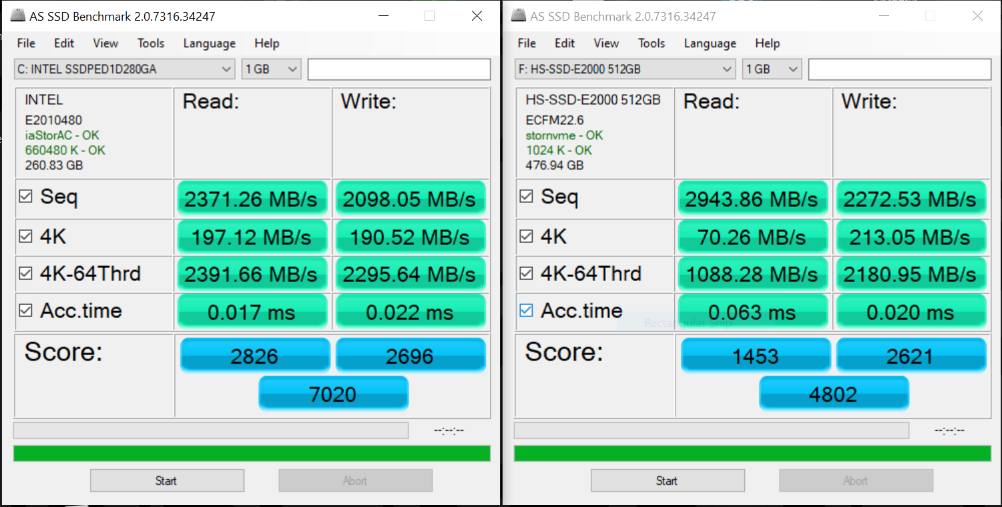Viewport: 1002px width, 507px height.
Task: Open Tools menu in the left INTEL window
Action: coord(151,43)
